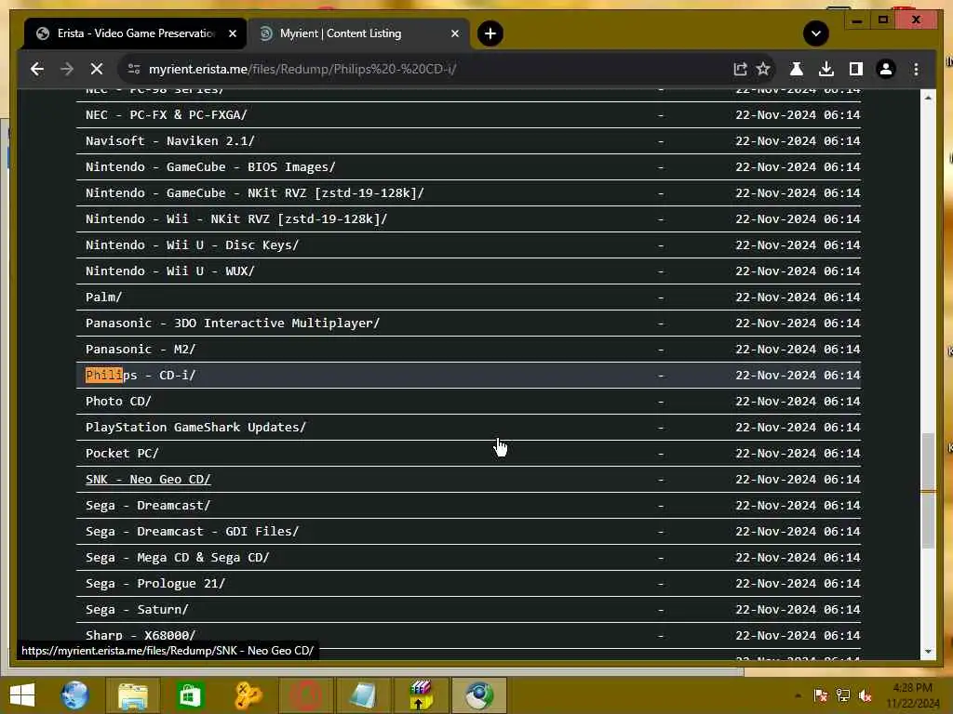Open Panasonic - M2 folder
This screenshot has width=953, height=714.
(141, 350)
